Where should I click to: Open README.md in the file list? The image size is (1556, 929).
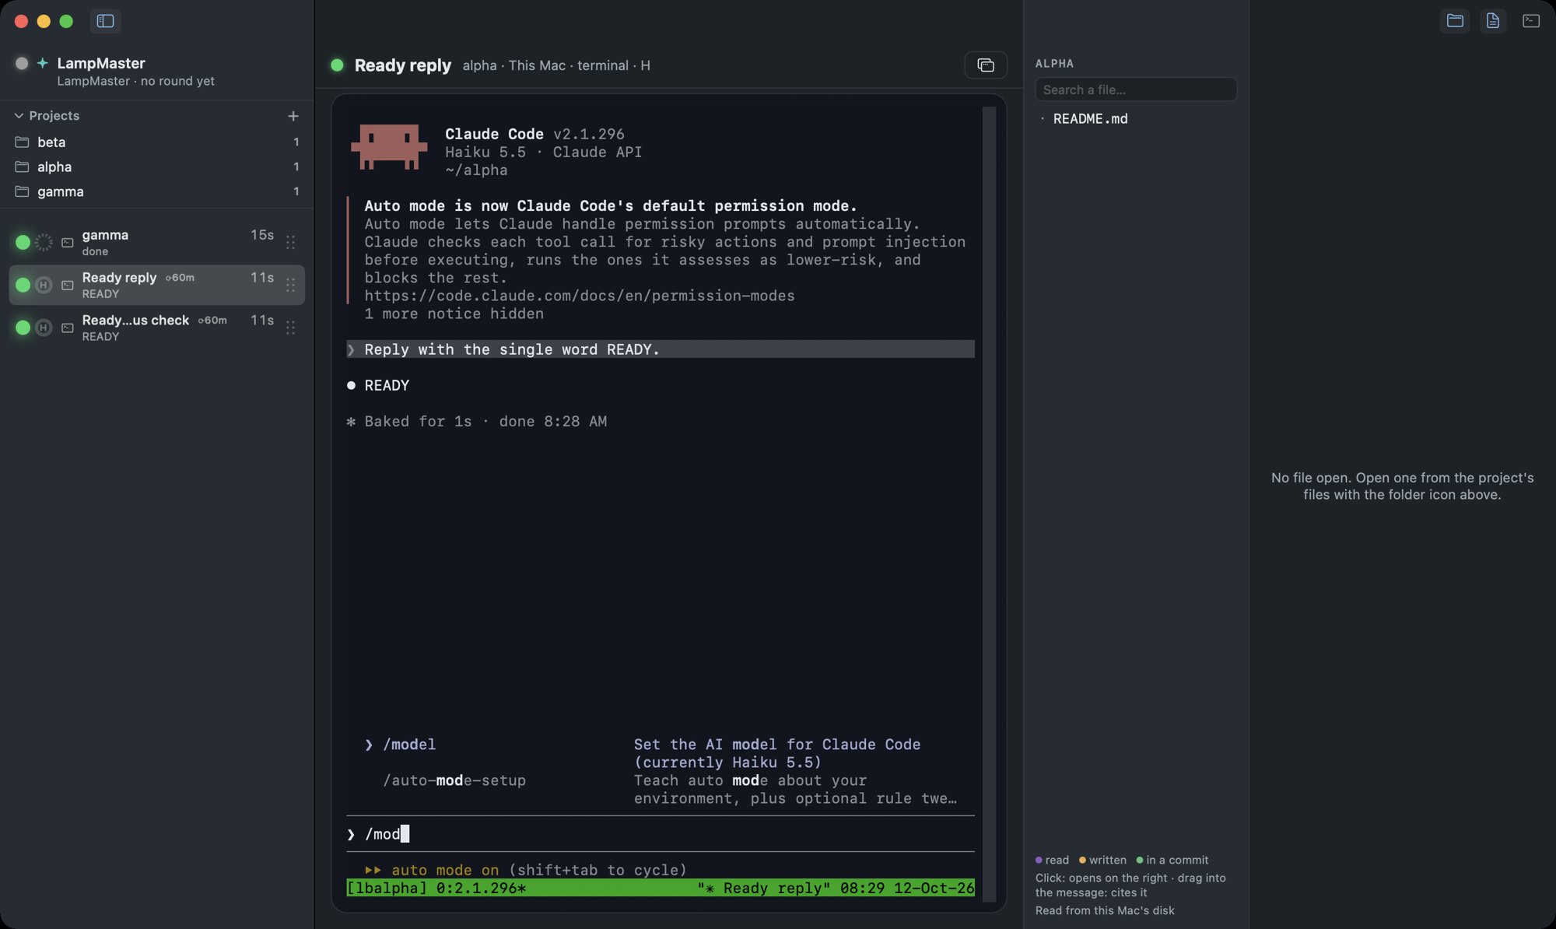point(1090,119)
